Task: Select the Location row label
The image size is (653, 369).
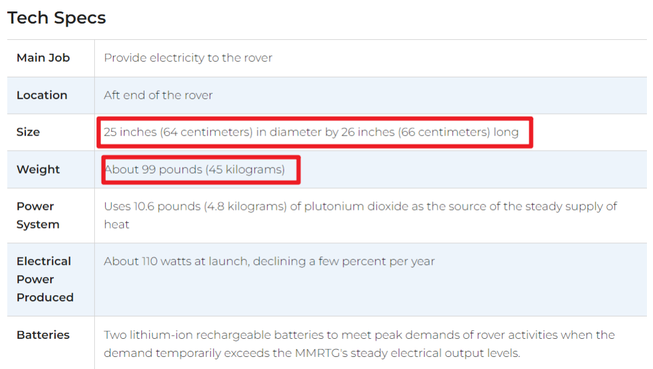Action: pyautogui.click(x=42, y=96)
